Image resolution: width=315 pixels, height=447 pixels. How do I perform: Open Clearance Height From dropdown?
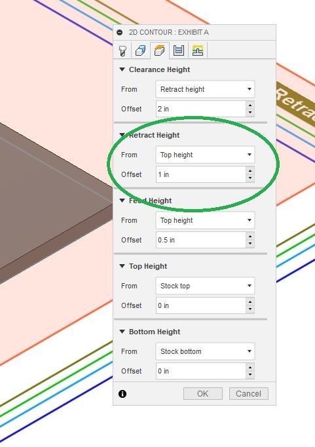pos(205,89)
